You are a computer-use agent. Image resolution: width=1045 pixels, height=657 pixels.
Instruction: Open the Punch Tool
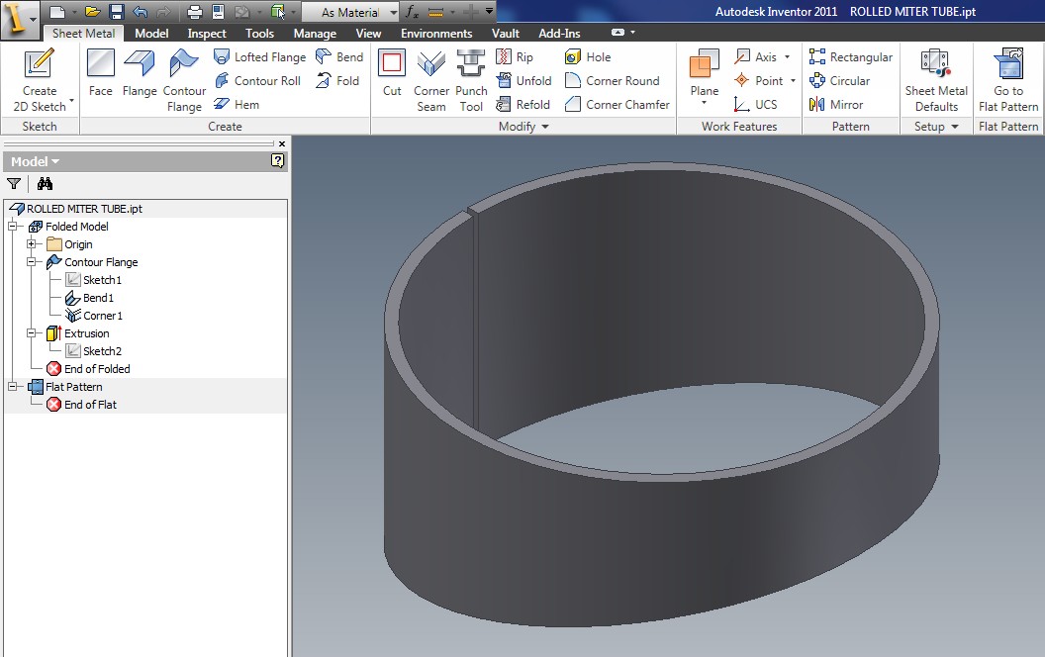[x=471, y=79]
